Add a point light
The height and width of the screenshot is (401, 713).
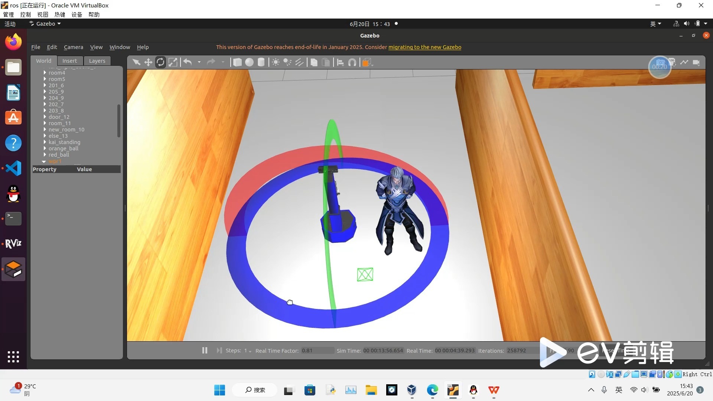[x=276, y=62]
